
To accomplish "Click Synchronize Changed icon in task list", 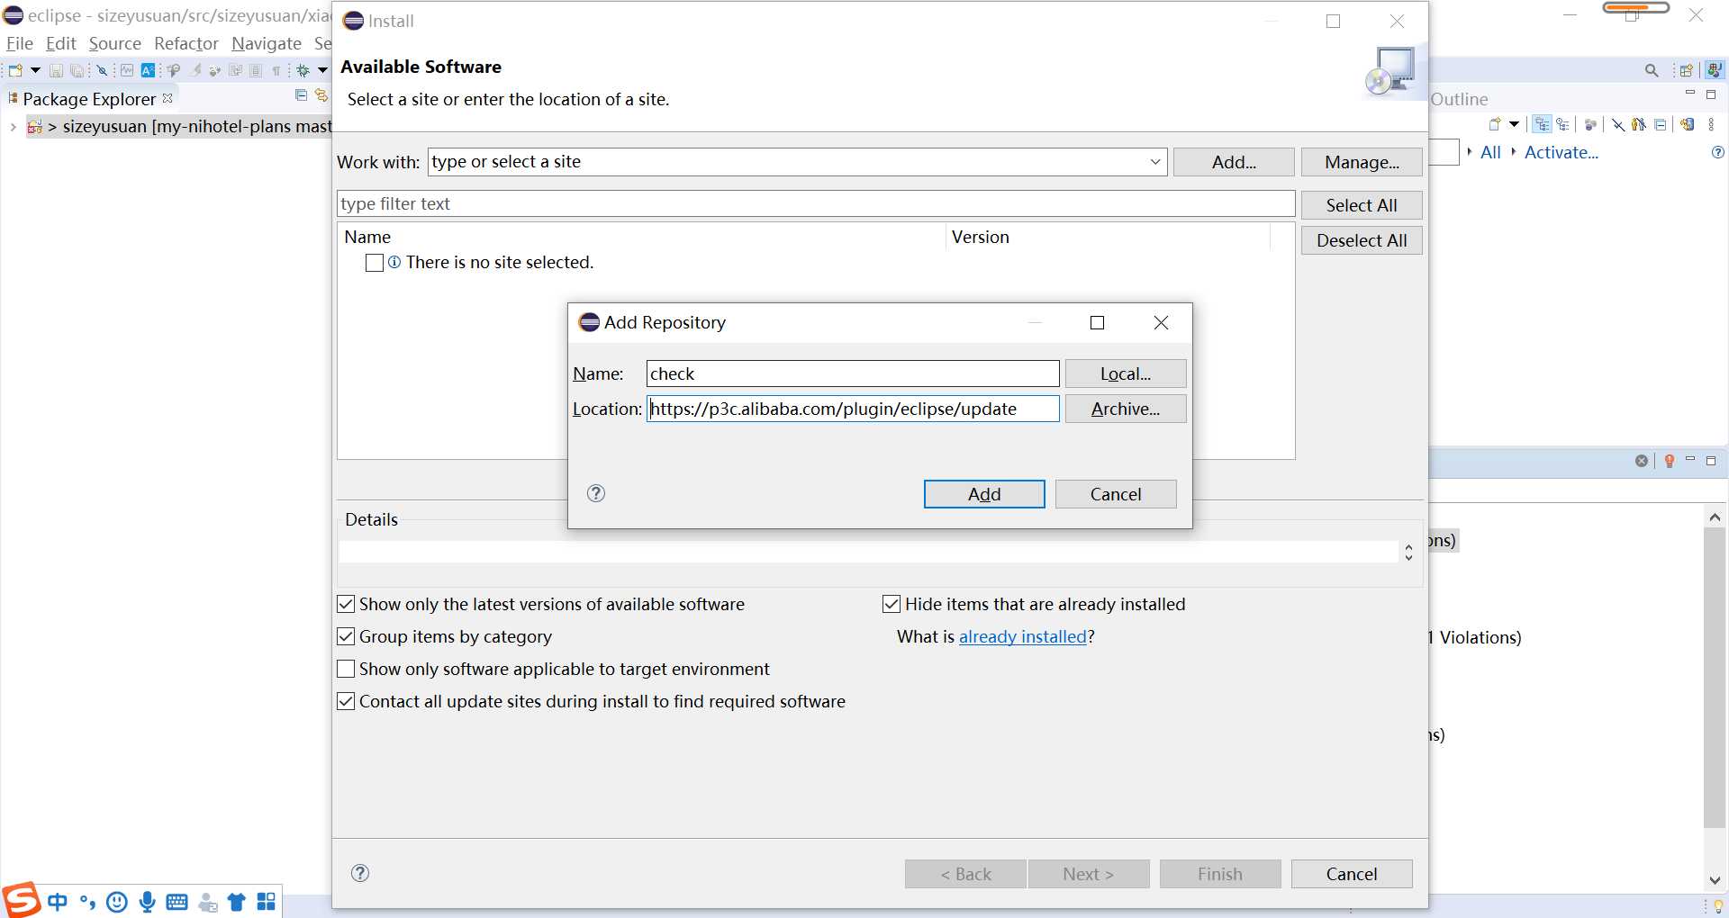I will [x=1688, y=125].
